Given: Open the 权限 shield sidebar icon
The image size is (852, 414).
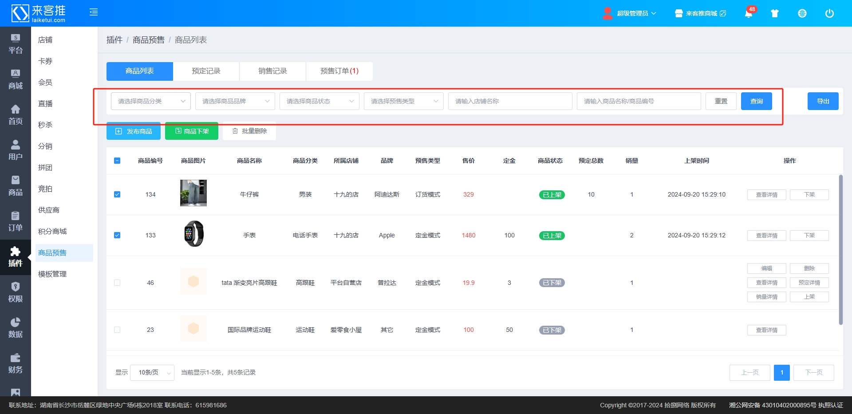Looking at the screenshot, I should click(x=16, y=292).
